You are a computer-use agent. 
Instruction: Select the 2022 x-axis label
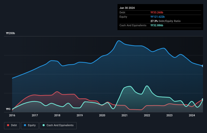point(147,115)
